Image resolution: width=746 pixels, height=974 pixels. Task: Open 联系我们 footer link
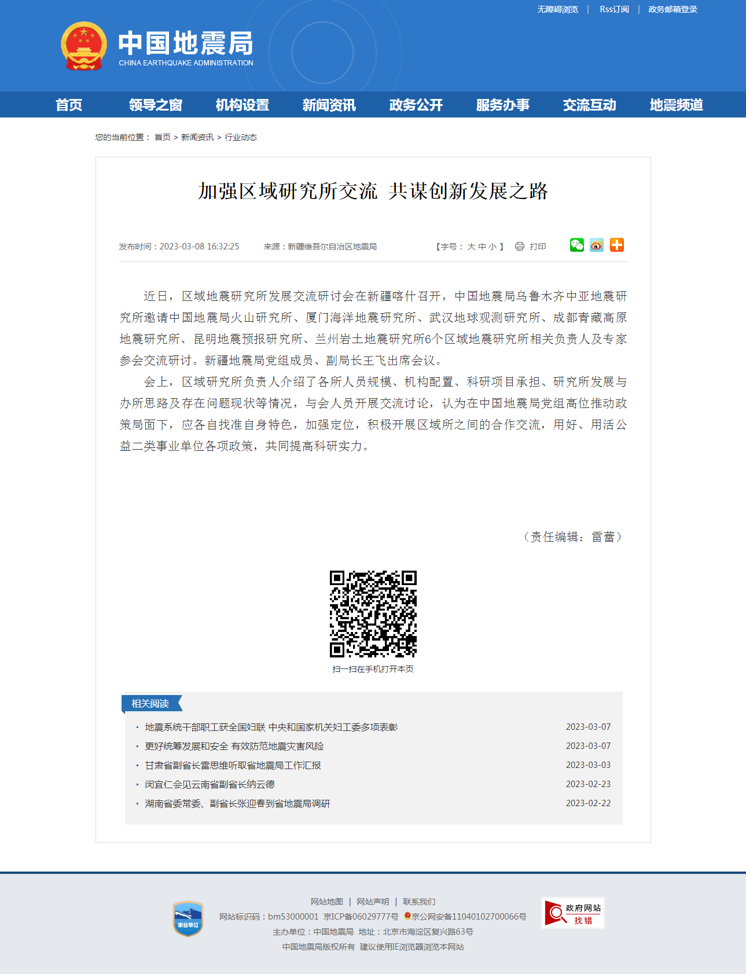tap(419, 902)
